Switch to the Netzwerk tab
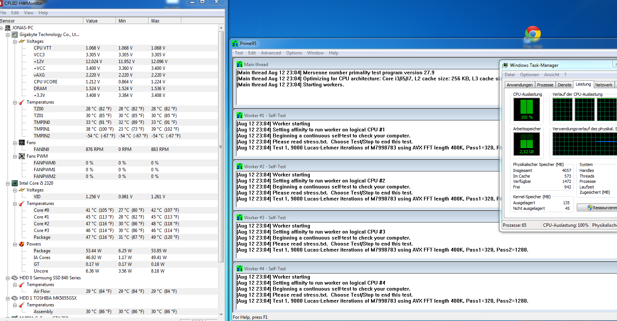Viewport: 617px width, 321px height. pyautogui.click(x=604, y=85)
